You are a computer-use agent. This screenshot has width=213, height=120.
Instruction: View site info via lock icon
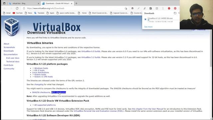[24, 8]
